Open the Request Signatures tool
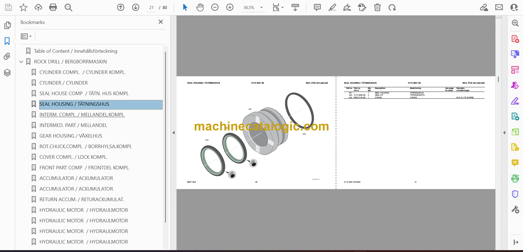This screenshot has height=252, width=523. point(515,85)
